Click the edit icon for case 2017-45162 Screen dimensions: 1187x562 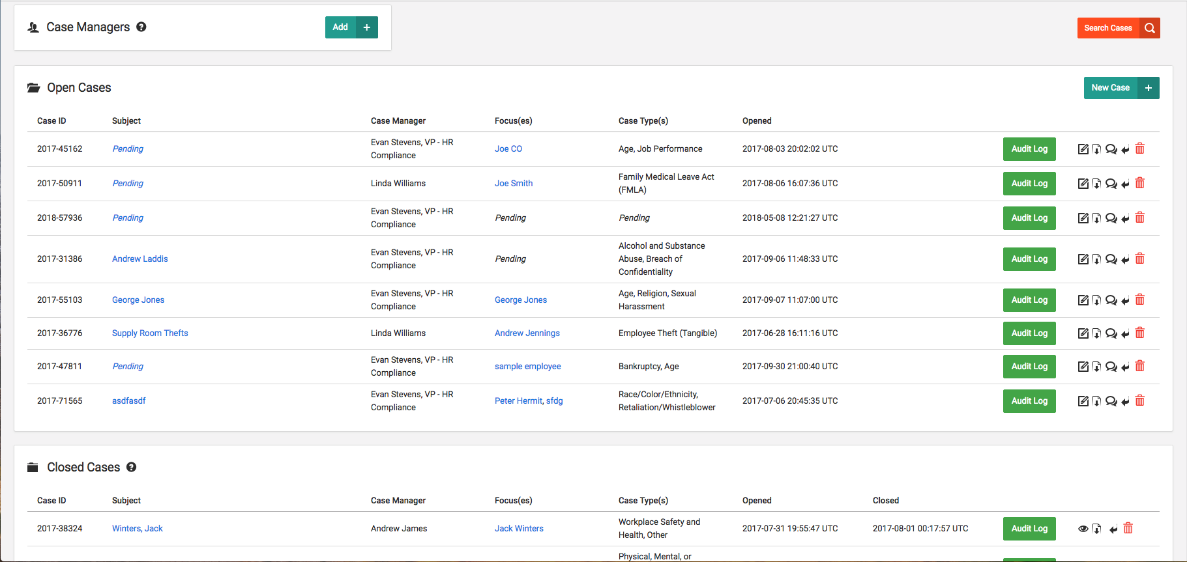tap(1083, 149)
